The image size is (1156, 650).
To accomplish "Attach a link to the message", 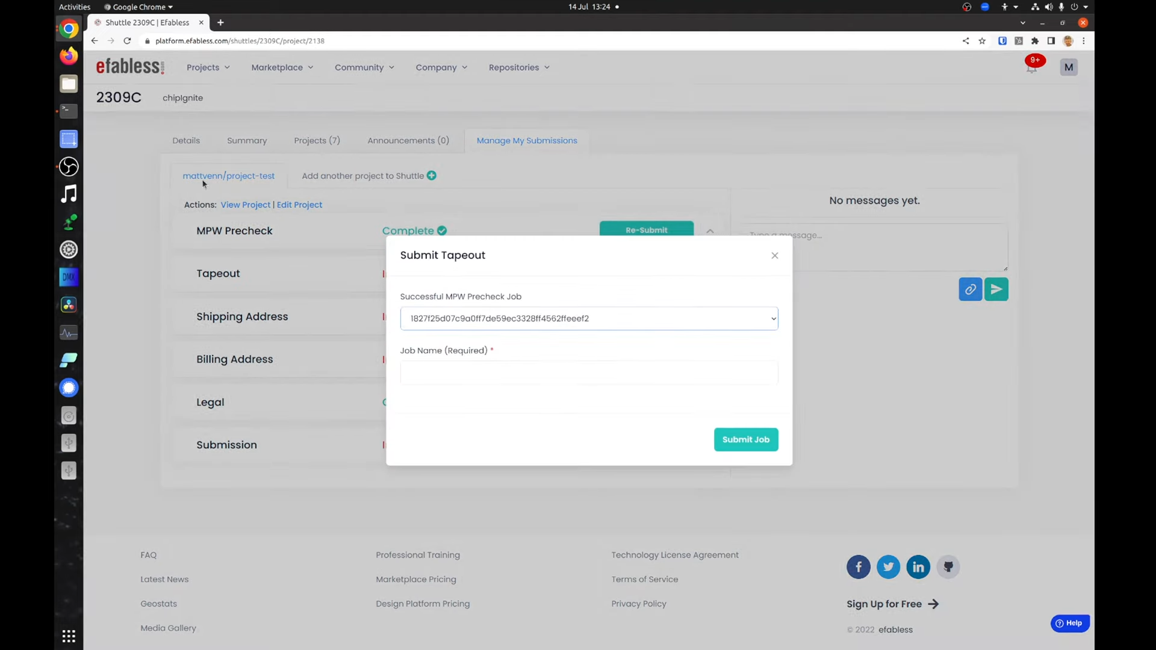I will (x=970, y=289).
